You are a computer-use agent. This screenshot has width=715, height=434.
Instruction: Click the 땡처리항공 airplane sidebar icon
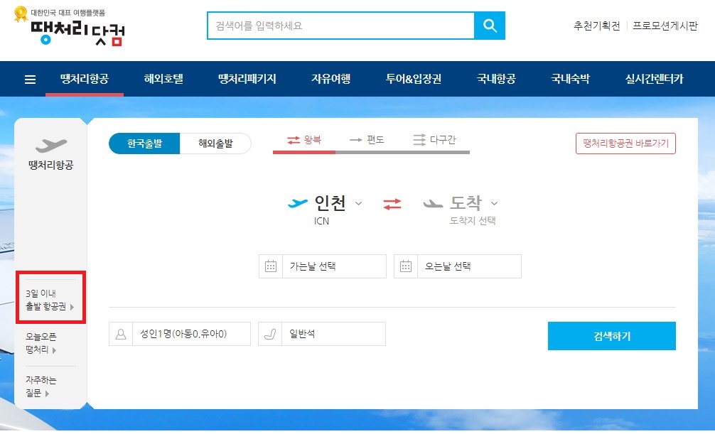[x=49, y=146]
